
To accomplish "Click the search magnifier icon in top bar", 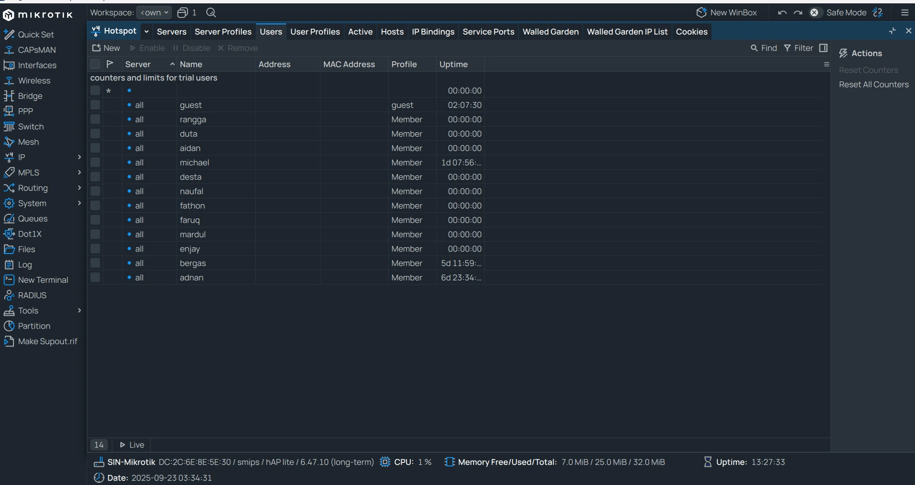I will point(211,12).
